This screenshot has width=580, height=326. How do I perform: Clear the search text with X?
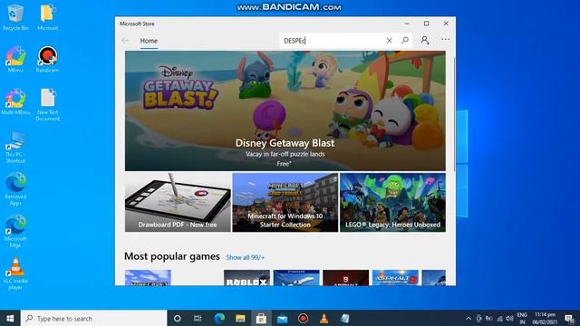[x=389, y=40]
